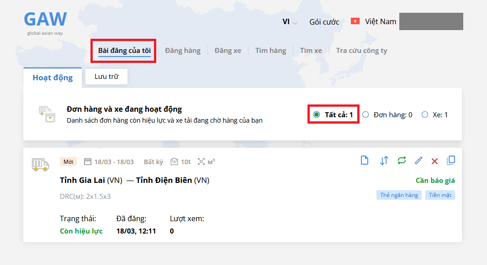
Task: Open the "Tìm xe" menu item
Action: click(x=311, y=51)
